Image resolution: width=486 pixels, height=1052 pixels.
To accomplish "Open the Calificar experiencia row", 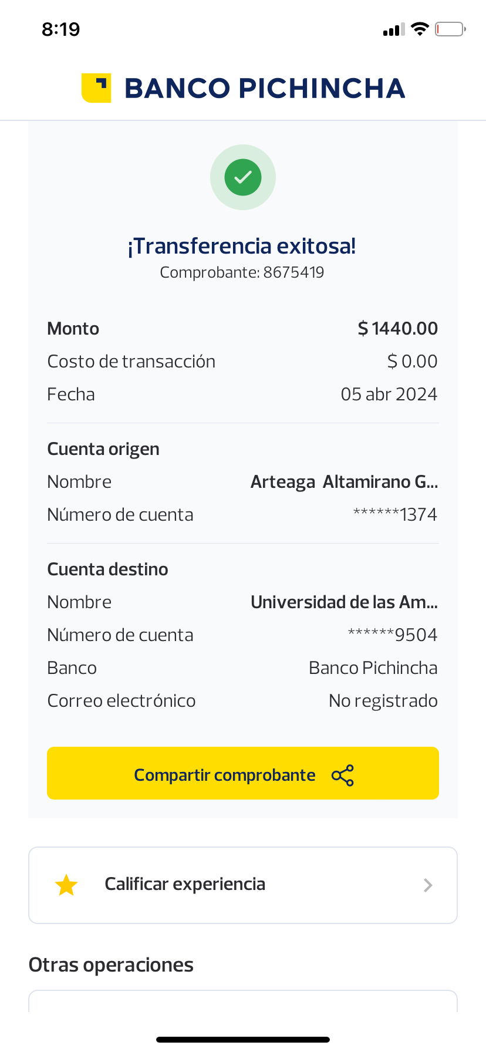I will [x=243, y=885].
